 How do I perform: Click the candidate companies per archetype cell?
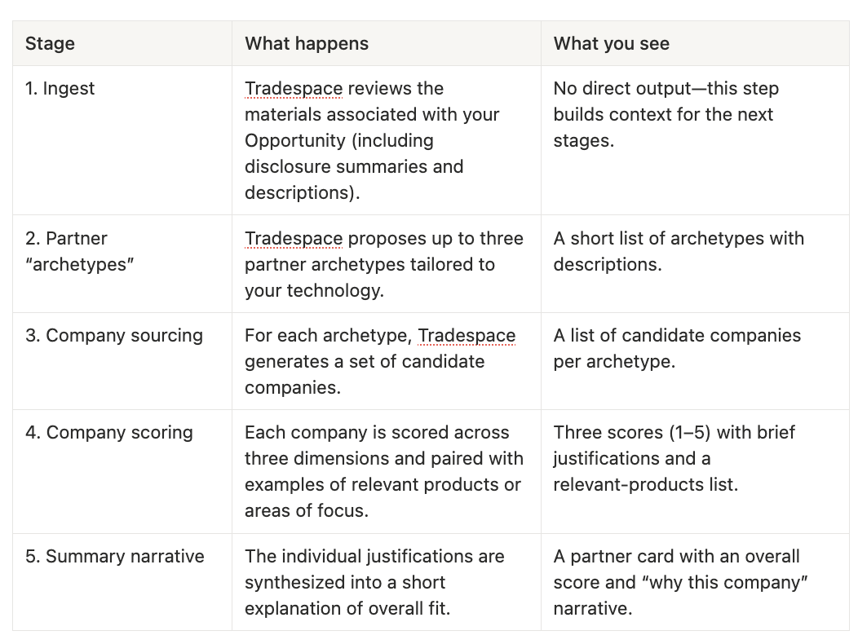[695, 361]
